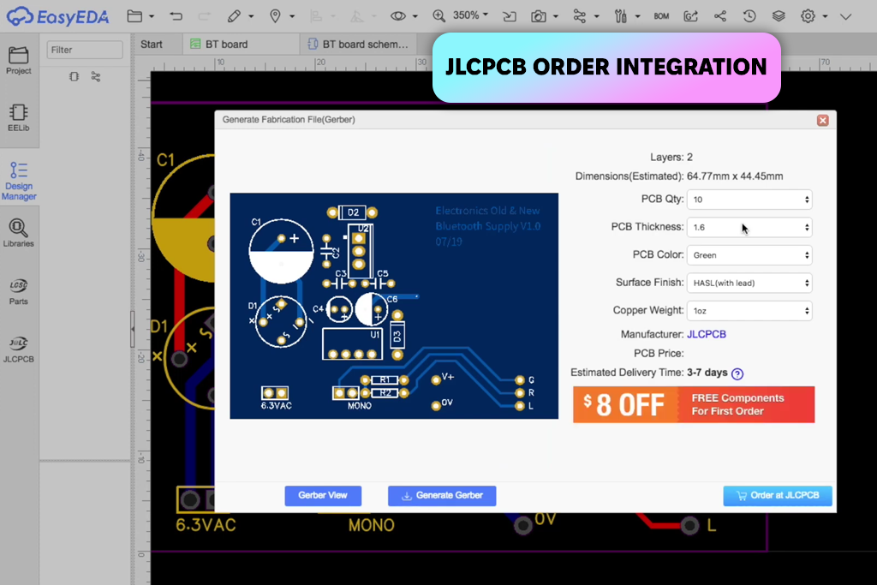Click the EasyEDA logo
This screenshot has height=585, width=877.
[x=57, y=17]
